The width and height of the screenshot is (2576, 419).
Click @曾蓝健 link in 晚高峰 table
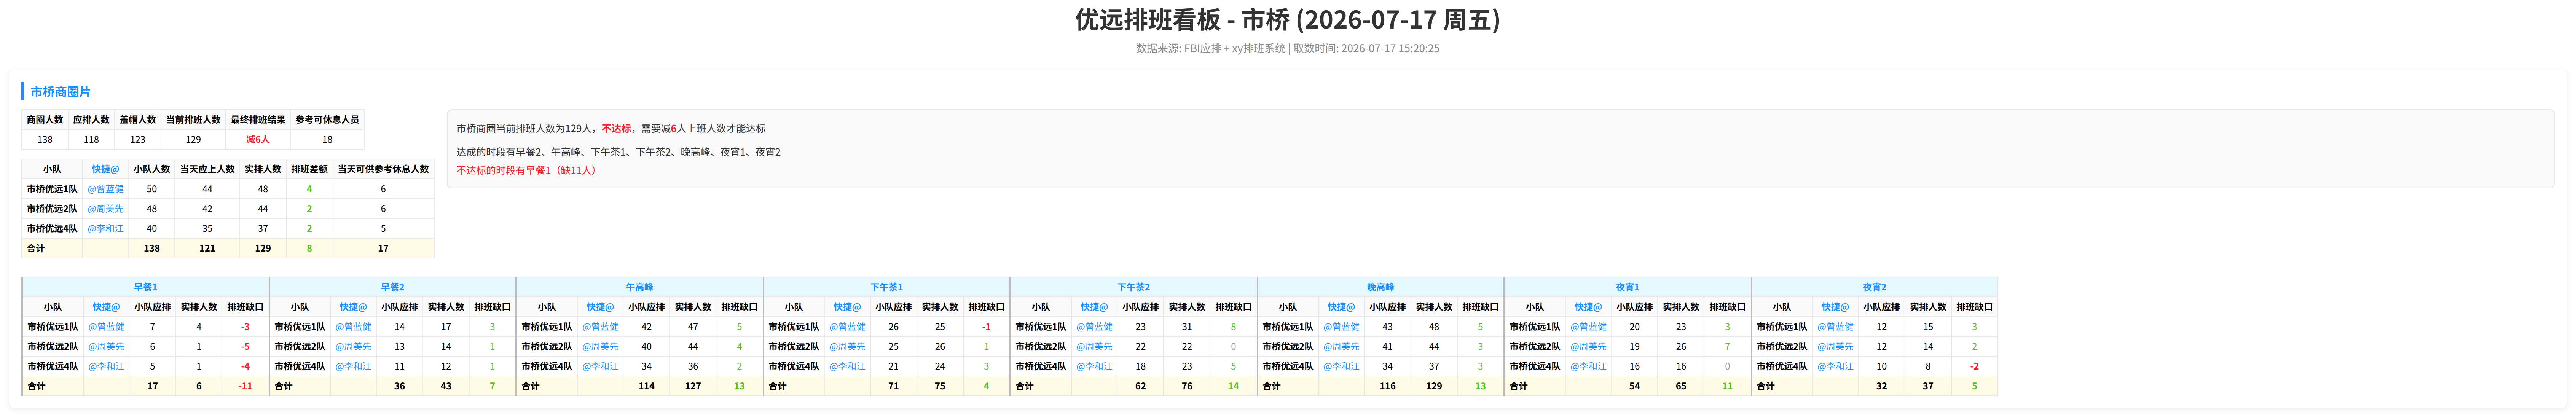coord(1341,327)
